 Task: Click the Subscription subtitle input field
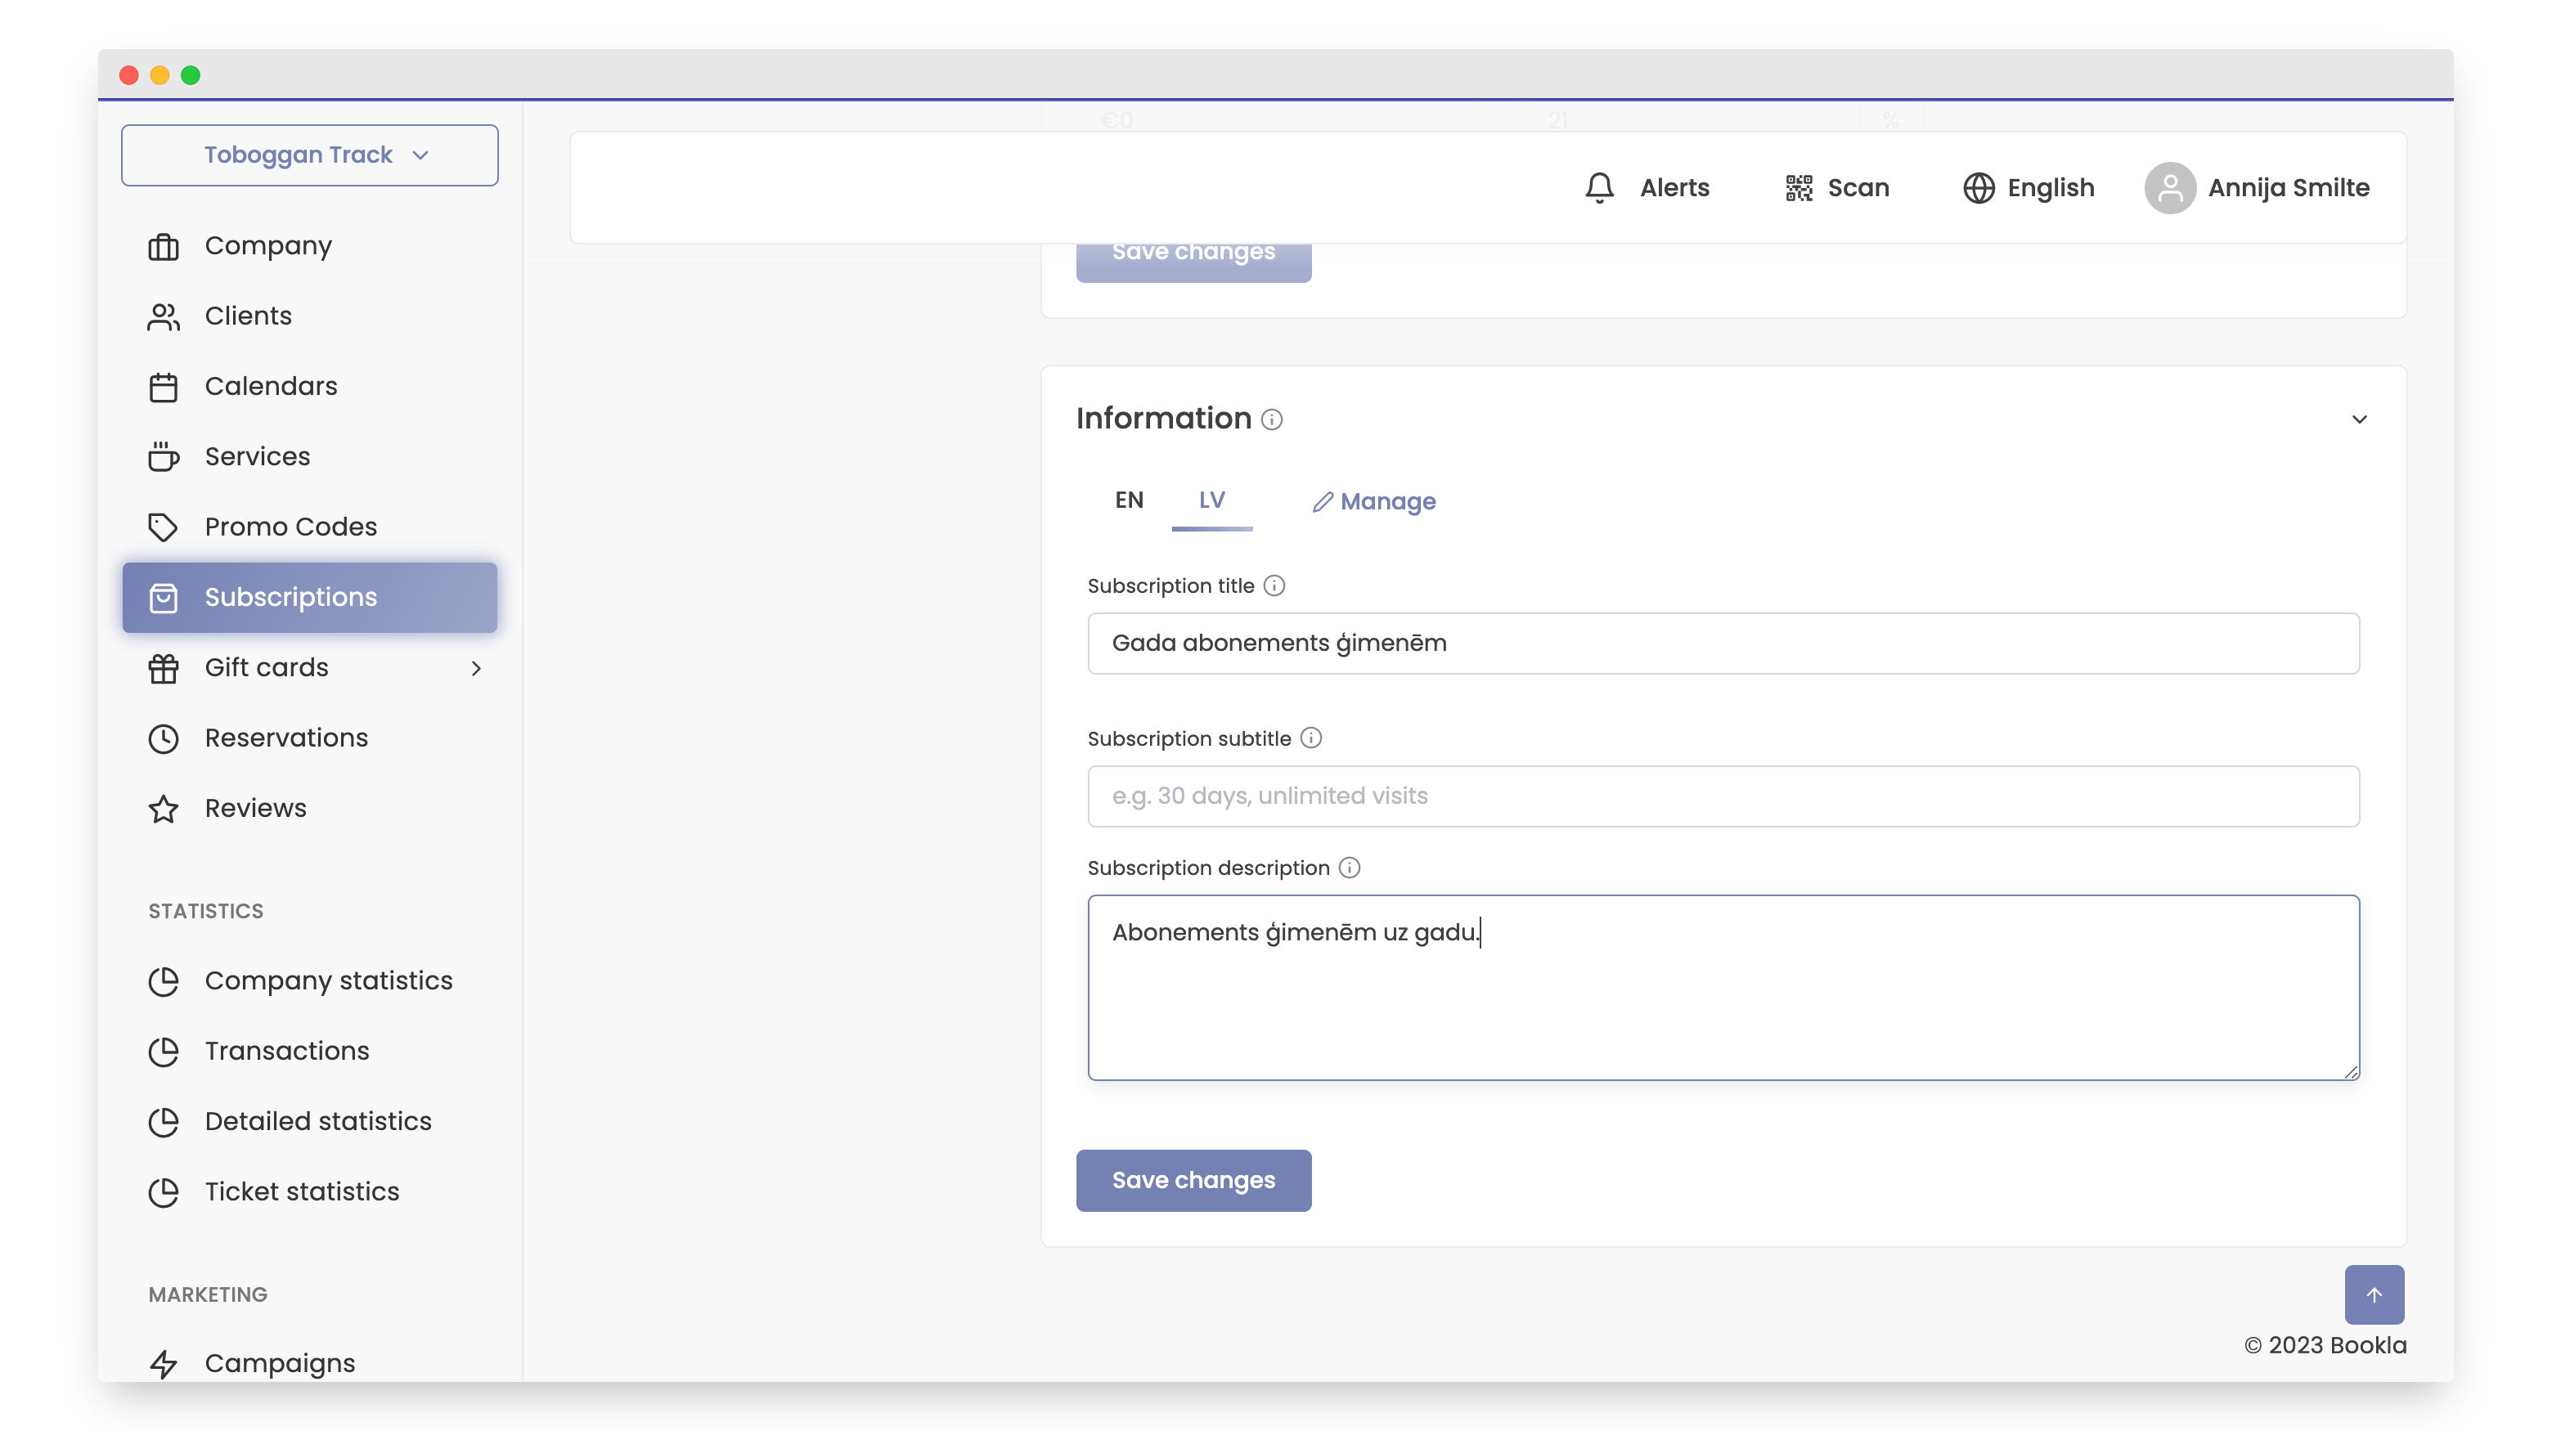(x=1723, y=795)
